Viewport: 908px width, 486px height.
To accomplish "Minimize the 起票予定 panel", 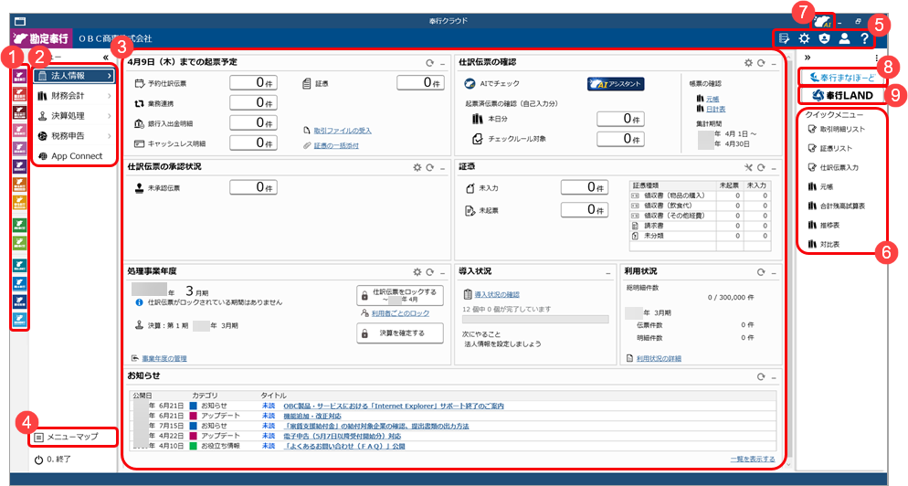I will pos(442,63).
